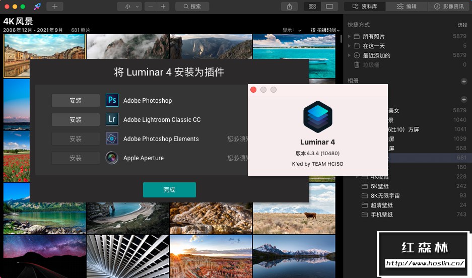Click the Luminar 4 logo in About window
The width and height of the screenshot is (472, 278).
click(x=317, y=117)
